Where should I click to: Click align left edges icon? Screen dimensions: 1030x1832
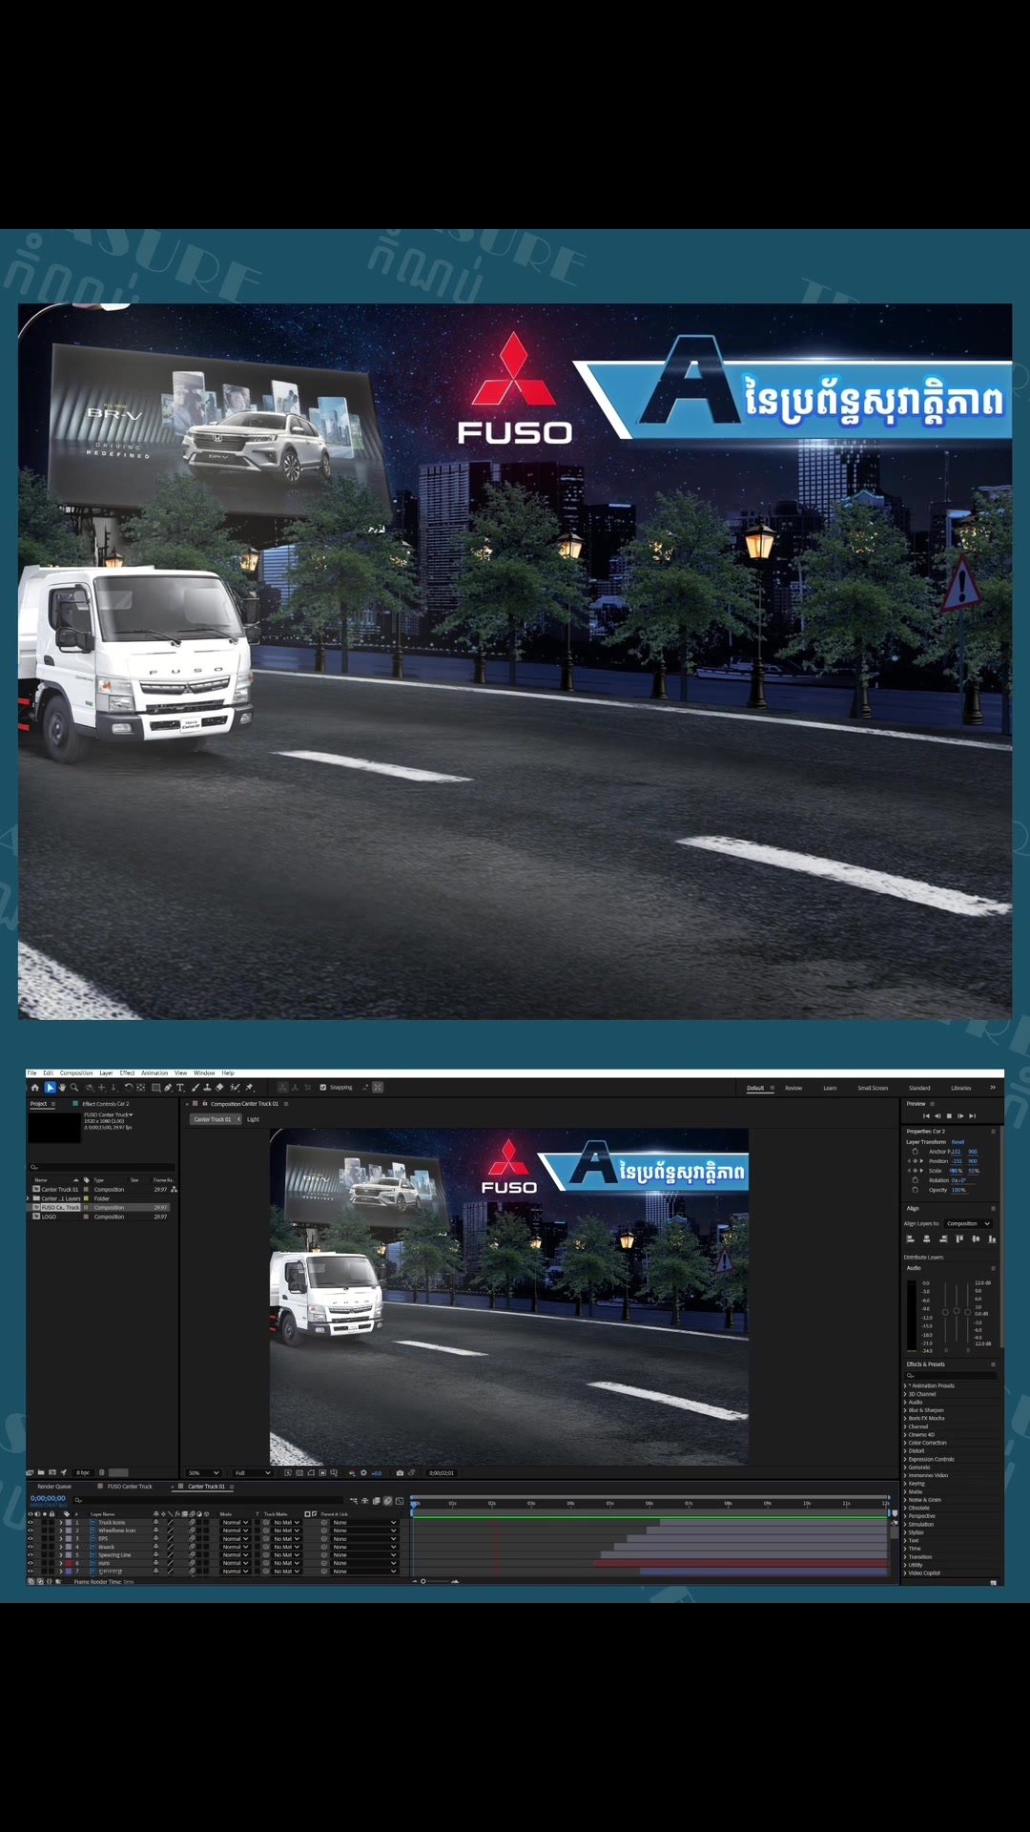click(x=910, y=1239)
